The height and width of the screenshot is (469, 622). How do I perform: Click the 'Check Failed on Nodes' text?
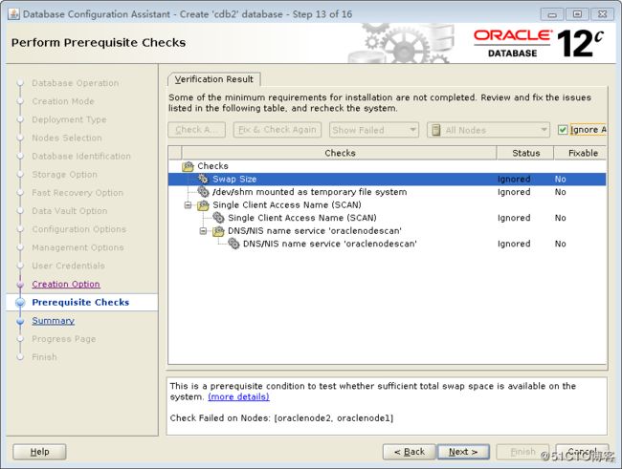click(x=281, y=418)
